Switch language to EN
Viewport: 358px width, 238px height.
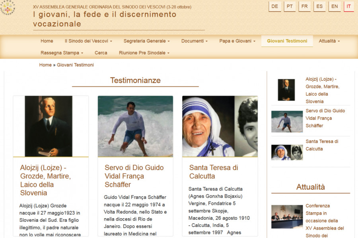[x=335, y=6]
